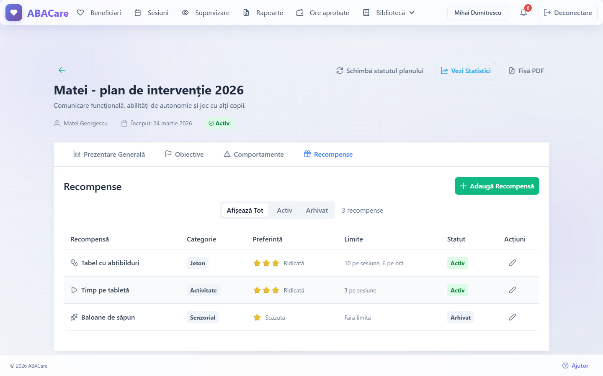Click the Jeton category badge
Screen dimensions: 603x376
[x=198, y=263]
